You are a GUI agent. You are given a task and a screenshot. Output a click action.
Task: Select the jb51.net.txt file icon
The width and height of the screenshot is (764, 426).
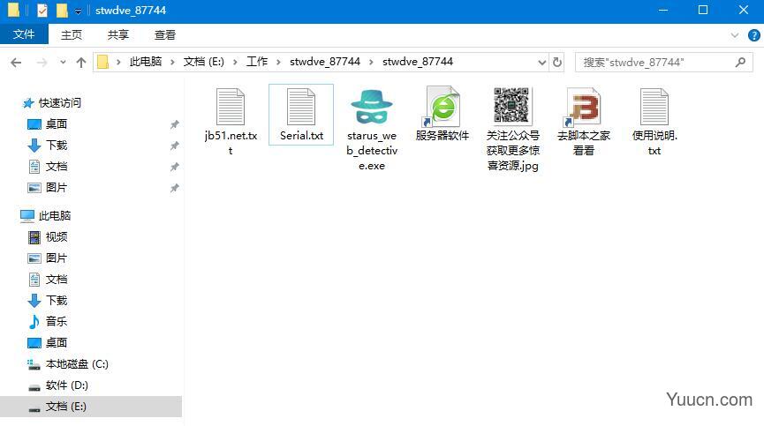[x=231, y=107]
